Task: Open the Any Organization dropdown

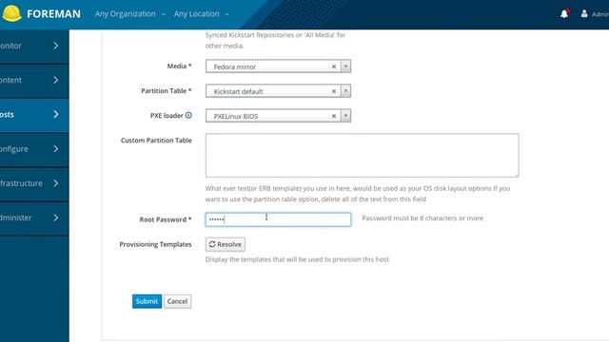Action: 130,14
